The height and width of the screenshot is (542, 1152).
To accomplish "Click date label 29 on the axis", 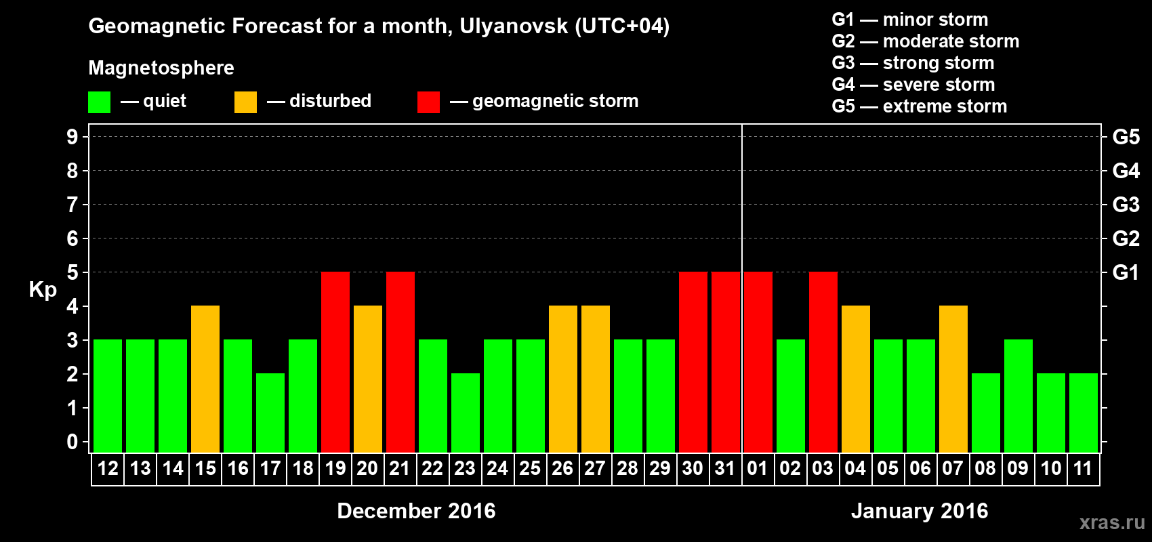I will coord(661,468).
